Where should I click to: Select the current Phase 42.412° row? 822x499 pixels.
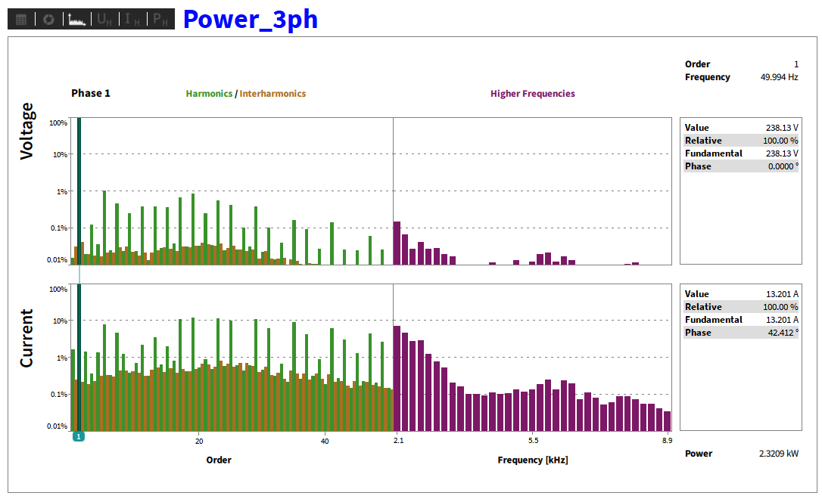(741, 333)
